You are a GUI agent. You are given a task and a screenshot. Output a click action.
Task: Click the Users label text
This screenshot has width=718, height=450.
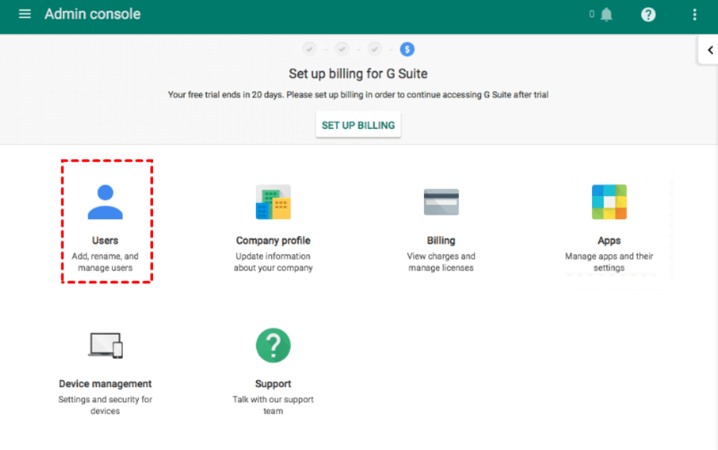pyautogui.click(x=105, y=240)
